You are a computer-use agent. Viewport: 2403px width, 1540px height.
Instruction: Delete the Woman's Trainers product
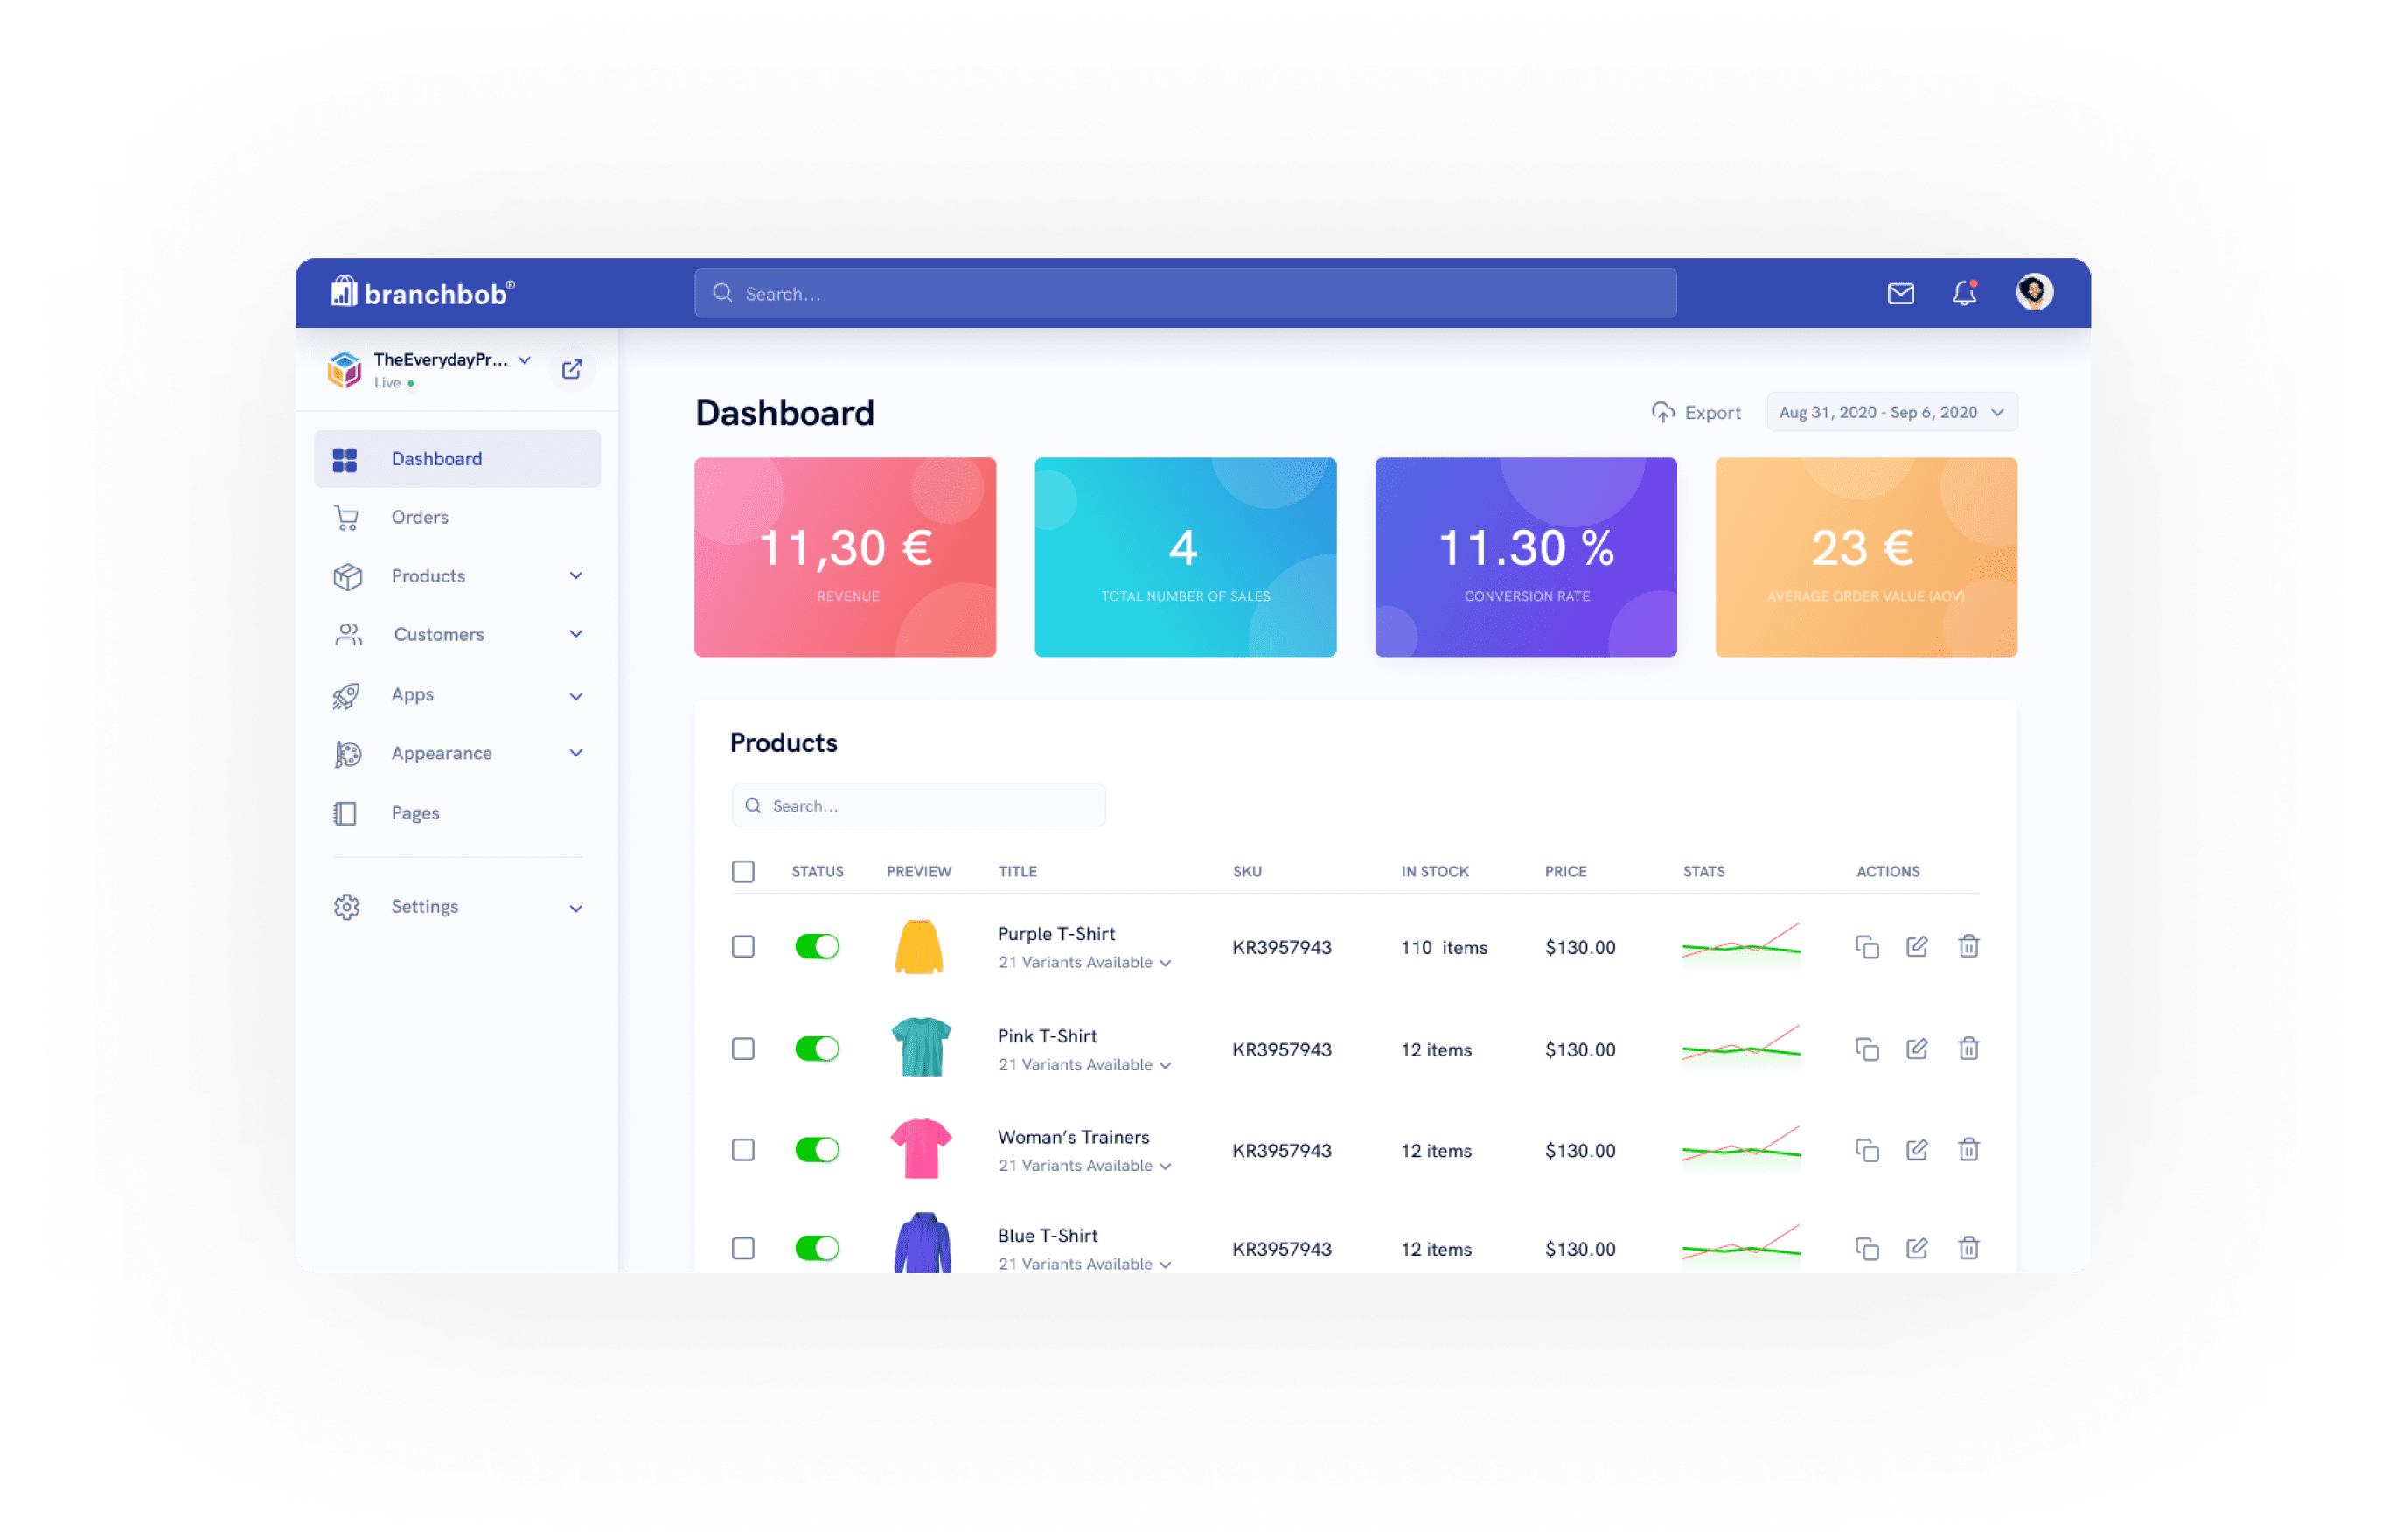click(1968, 1149)
